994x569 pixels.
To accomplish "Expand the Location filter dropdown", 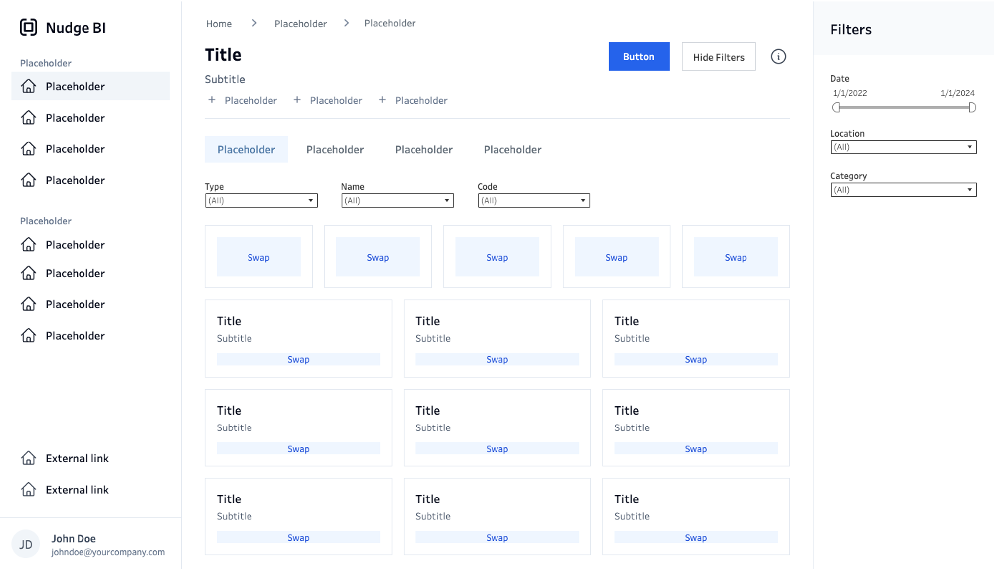I will [903, 147].
